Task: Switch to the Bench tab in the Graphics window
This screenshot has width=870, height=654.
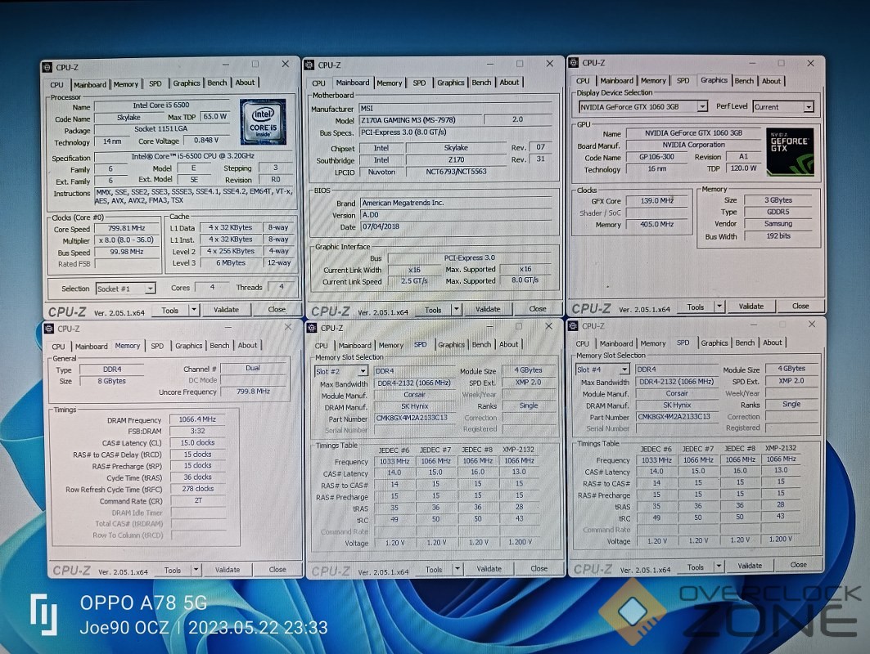Action: pos(744,81)
